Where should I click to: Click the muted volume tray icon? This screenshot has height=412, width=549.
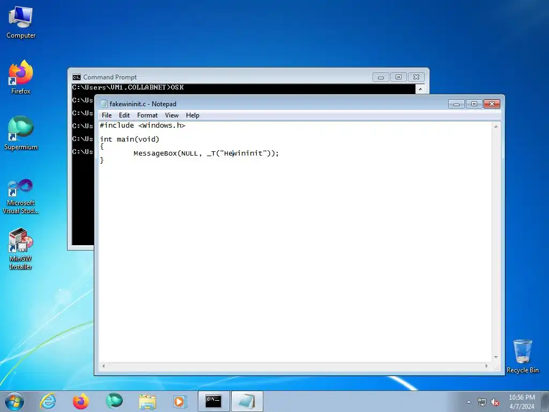495,402
